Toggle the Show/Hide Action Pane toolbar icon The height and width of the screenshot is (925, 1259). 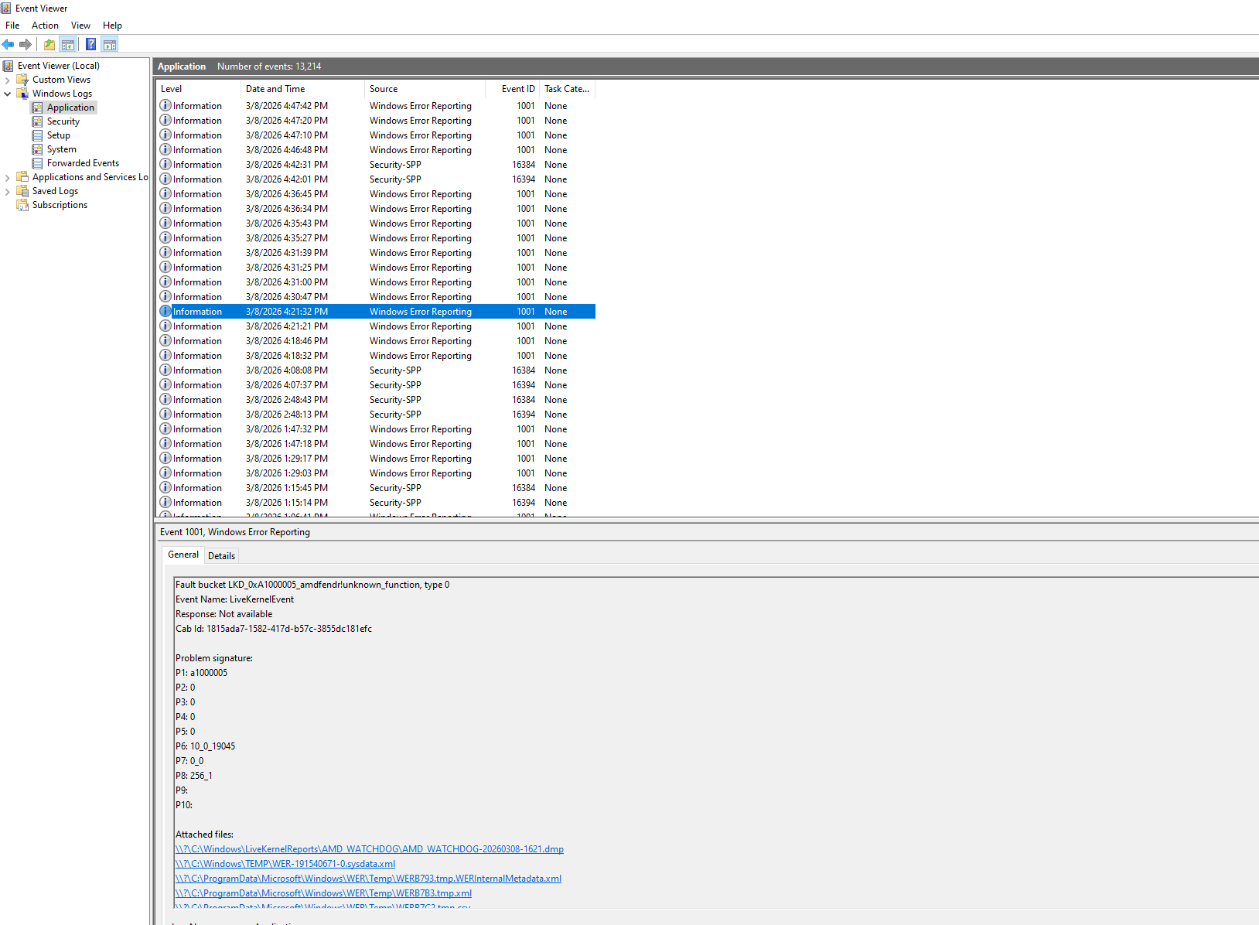coord(110,44)
